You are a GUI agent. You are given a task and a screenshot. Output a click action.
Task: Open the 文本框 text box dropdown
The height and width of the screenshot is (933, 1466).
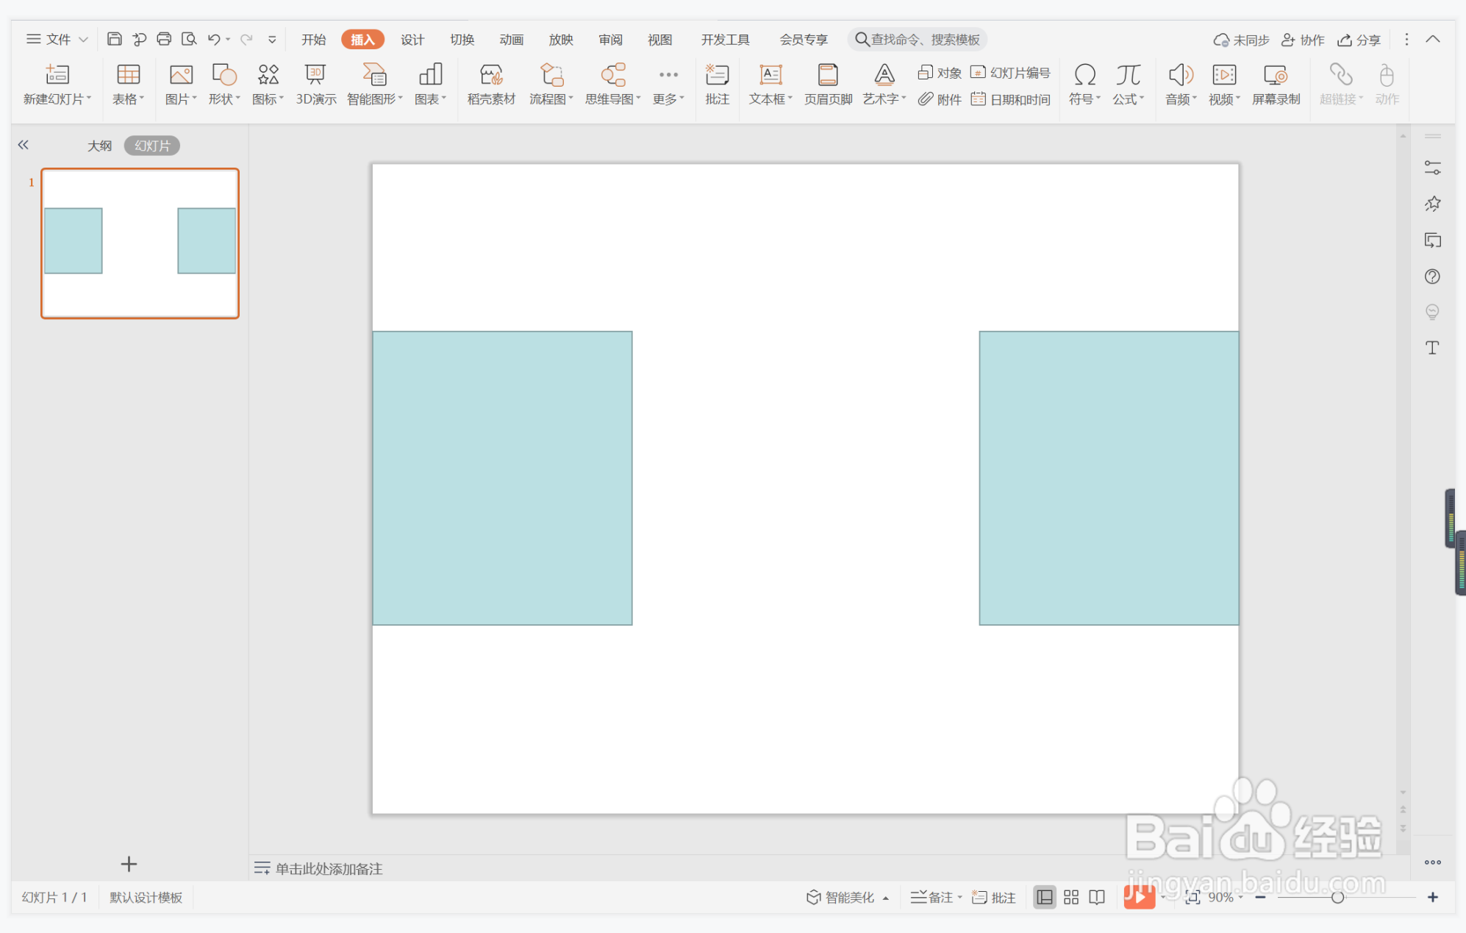(770, 99)
